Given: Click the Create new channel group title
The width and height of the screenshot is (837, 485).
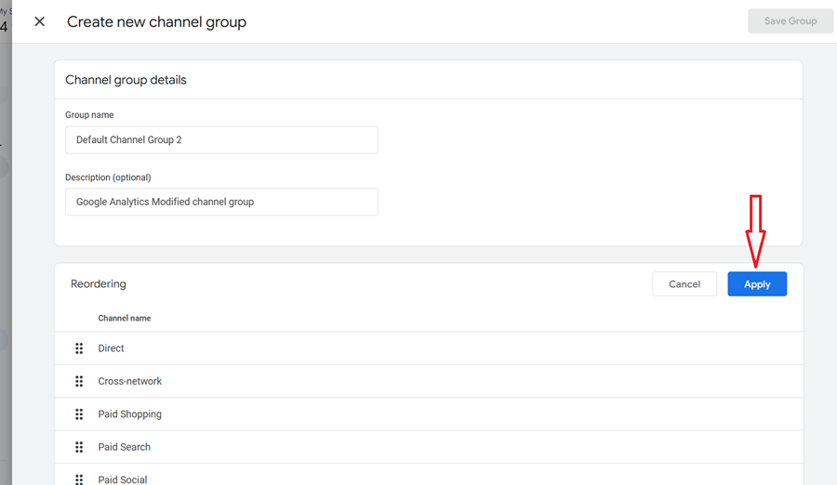Looking at the screenshot, I should click(x=156, y=21).
